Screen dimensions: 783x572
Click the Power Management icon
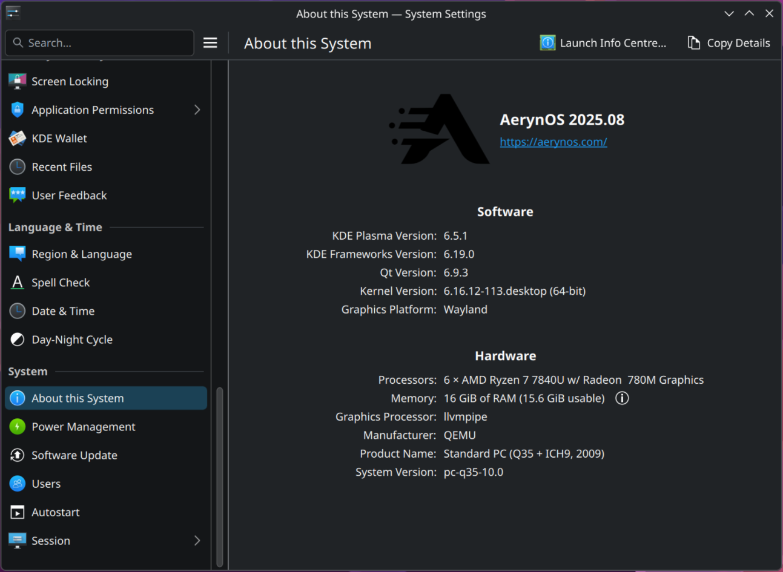[18, 427]
